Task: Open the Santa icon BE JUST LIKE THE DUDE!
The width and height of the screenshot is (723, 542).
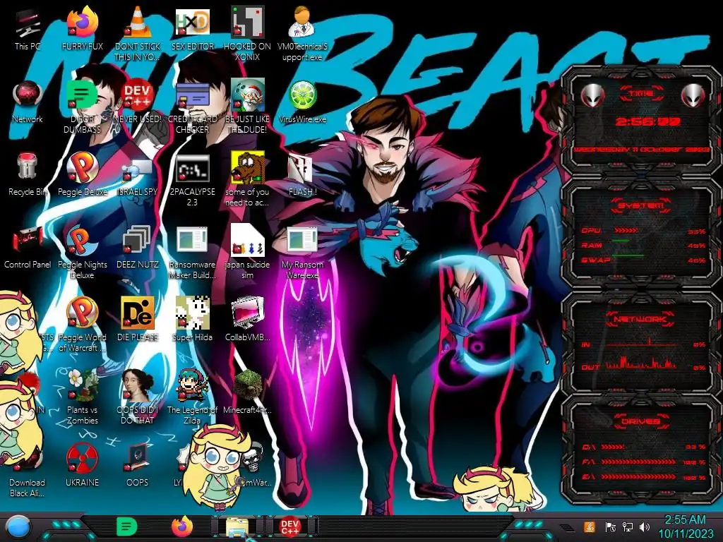Action: tap(247, 96)
